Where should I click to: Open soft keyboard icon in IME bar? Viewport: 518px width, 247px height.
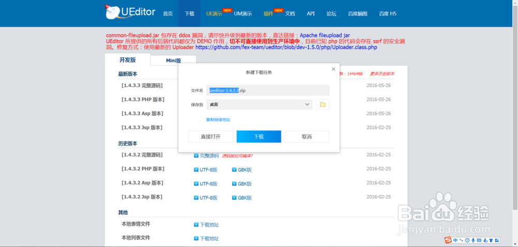[x=479, y=240]
